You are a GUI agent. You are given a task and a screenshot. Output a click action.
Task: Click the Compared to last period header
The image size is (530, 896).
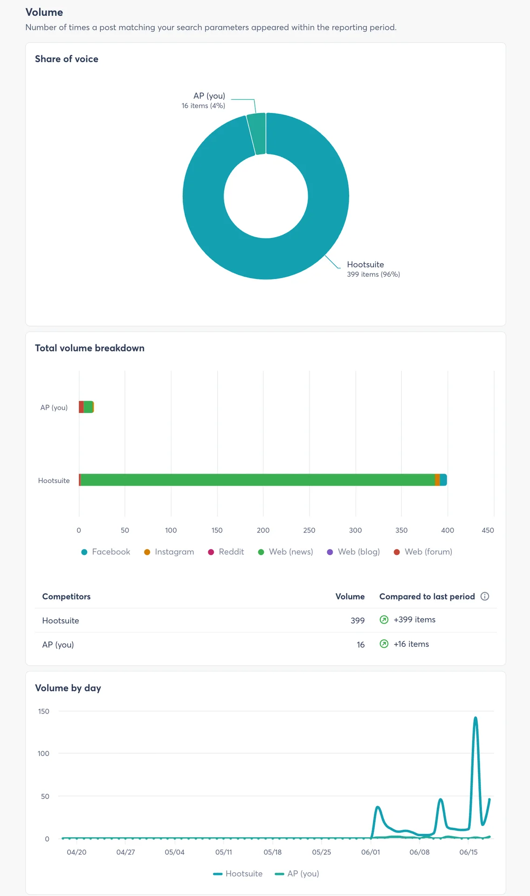pos(427,596)
